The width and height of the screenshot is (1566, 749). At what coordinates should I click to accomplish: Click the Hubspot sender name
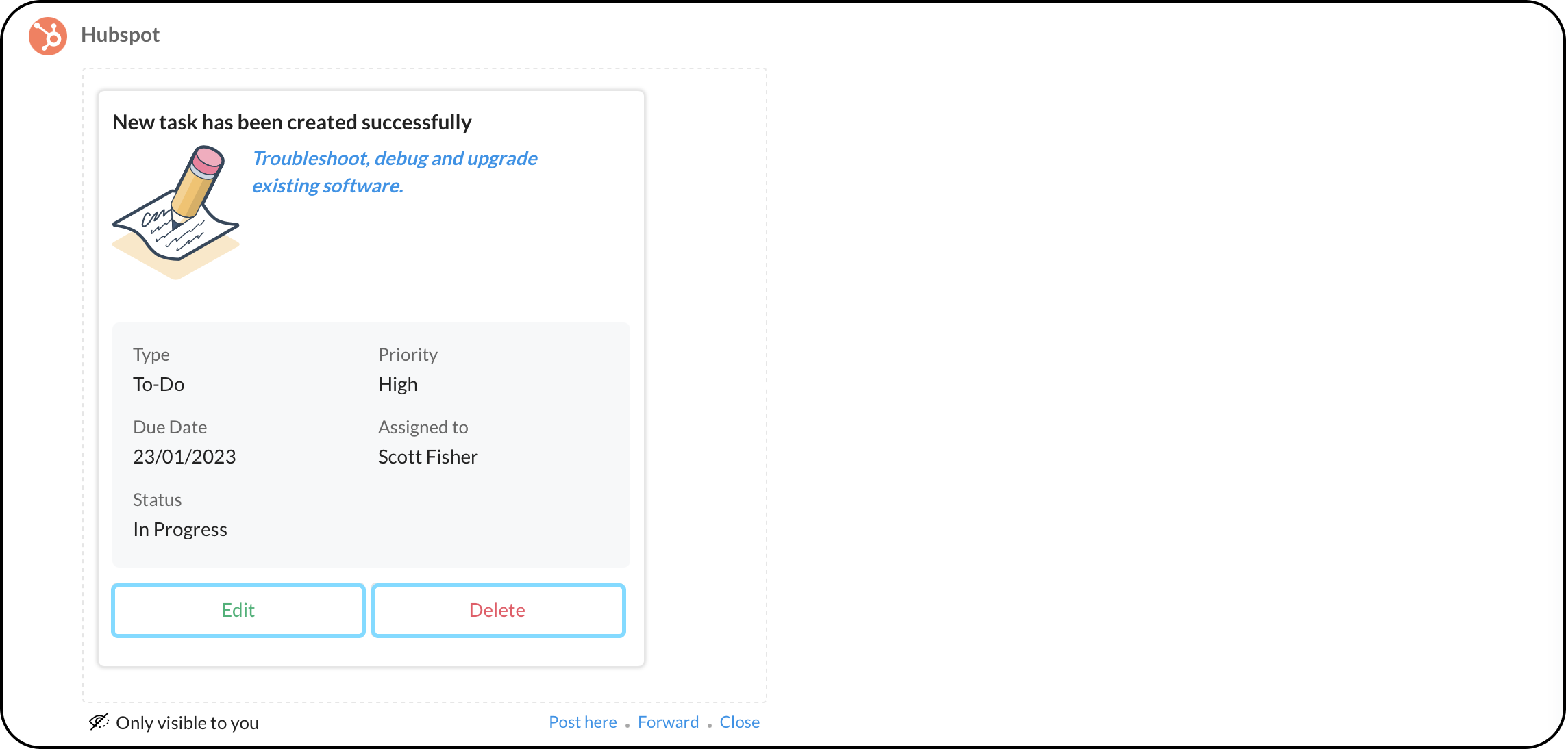point(120,35)
